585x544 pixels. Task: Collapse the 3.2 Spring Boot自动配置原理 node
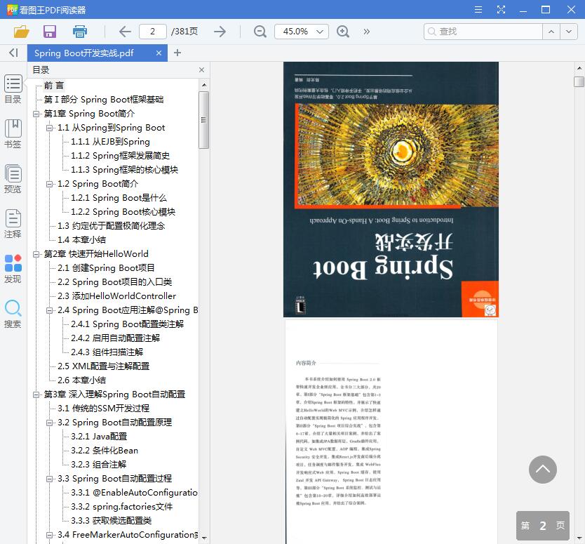49,423
